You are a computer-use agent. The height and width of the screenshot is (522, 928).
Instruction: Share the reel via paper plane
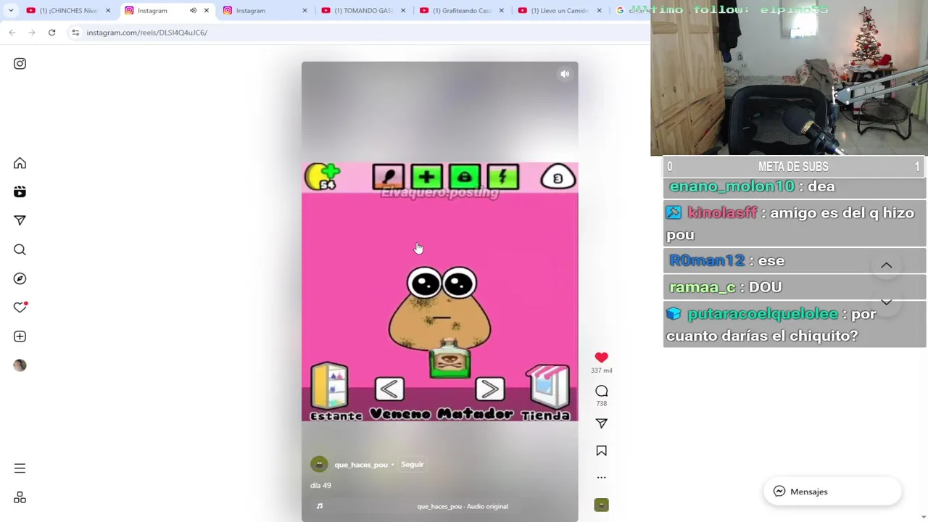(x=601, y=423)
